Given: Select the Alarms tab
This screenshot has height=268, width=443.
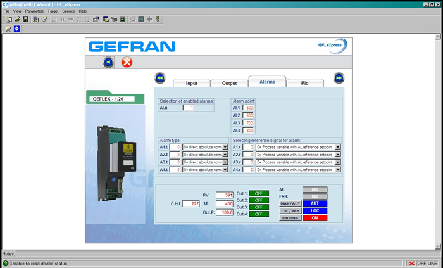Looking at the screenshot, I should point(267,82).
